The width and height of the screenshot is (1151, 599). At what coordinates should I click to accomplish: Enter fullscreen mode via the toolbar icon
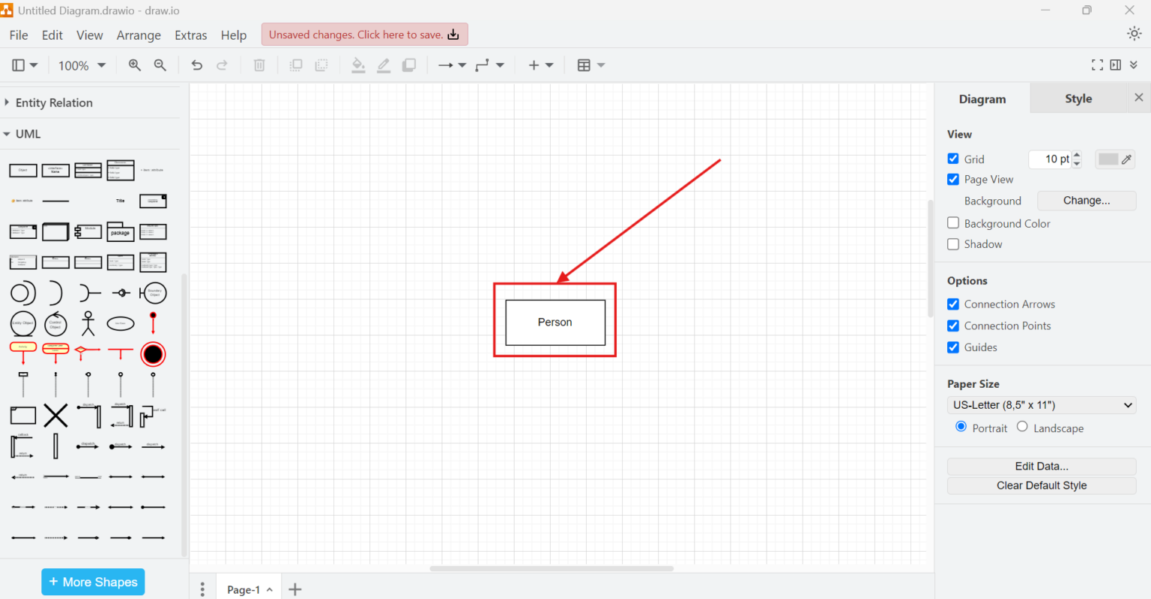(1097, 65)
